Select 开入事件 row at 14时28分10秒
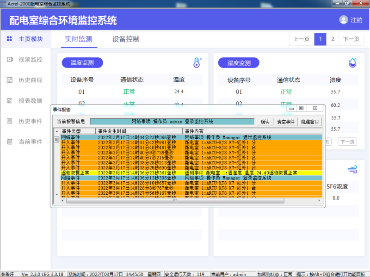The height and width of the screenshot is (277, 370). tap(191, 183)
